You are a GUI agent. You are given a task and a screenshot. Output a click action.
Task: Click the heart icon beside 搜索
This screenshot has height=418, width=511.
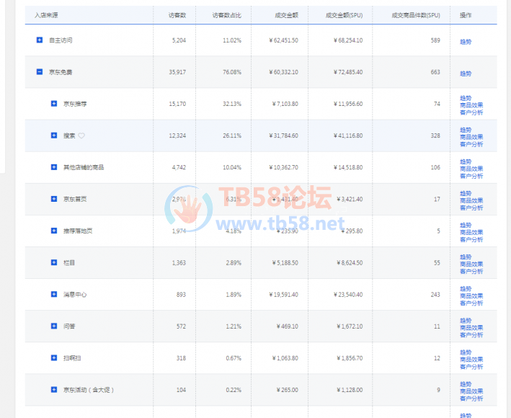coord(81,135)
